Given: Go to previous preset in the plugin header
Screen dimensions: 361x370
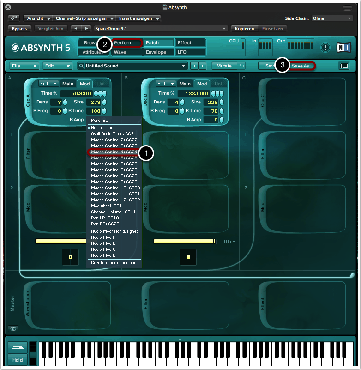Looking at the screenshot, I should tap(76, 28).
